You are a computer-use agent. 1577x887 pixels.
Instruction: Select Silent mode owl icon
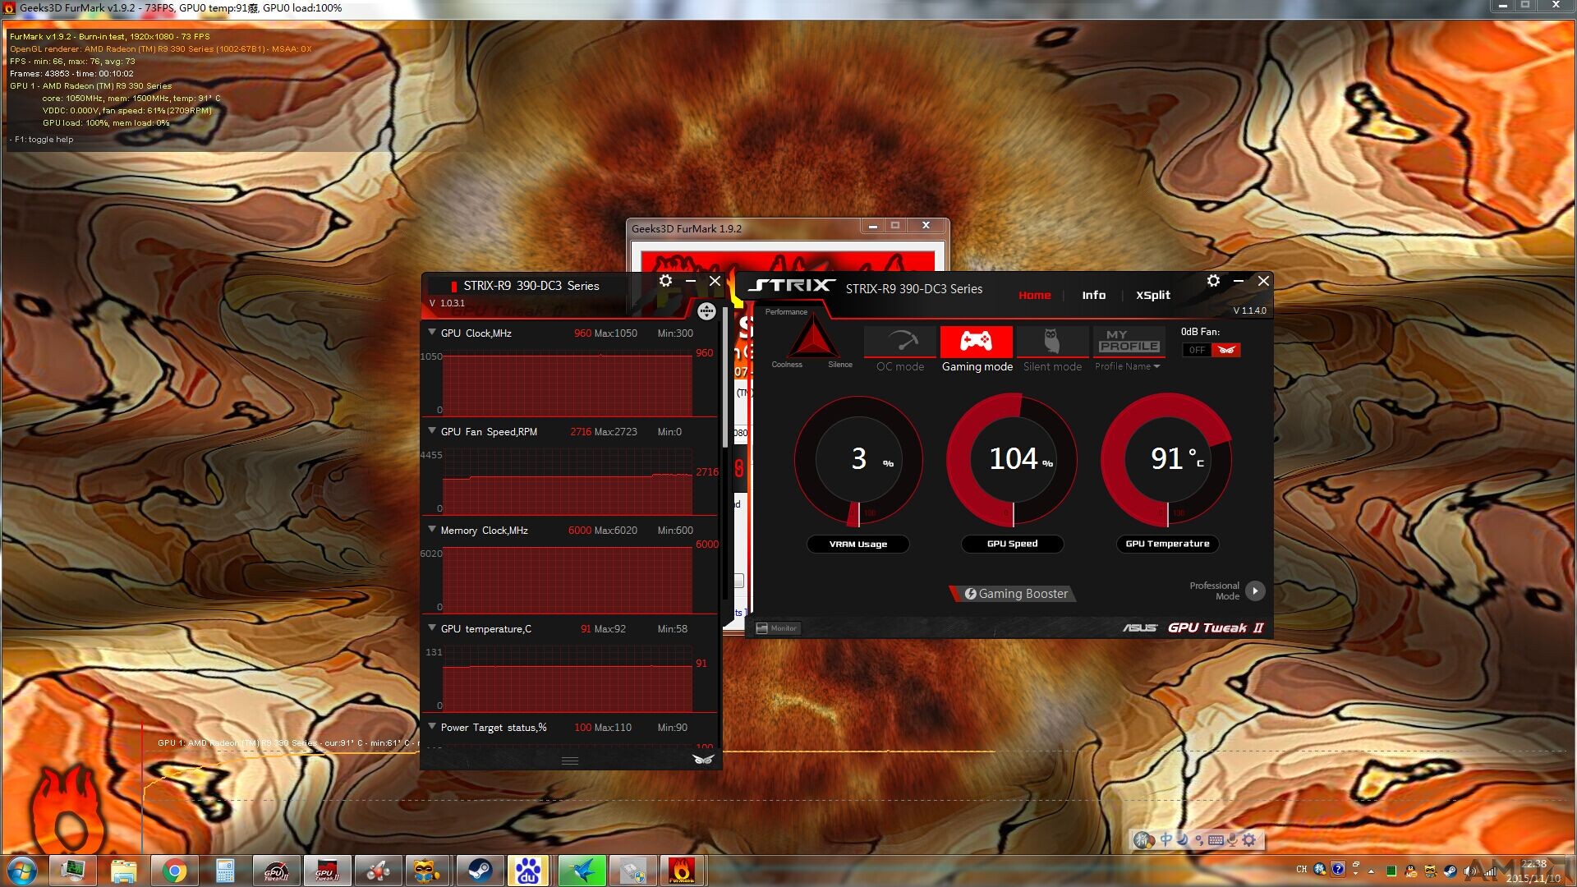[x=1051, y=341]
